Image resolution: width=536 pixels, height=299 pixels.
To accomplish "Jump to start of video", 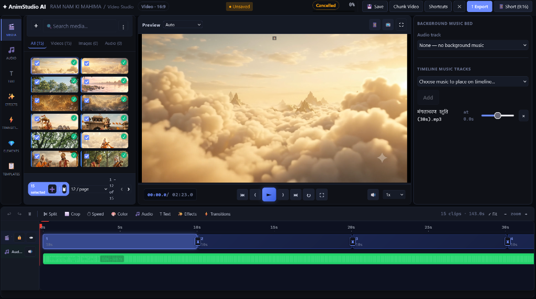I will pyautogui.click(x=242, y=195).
